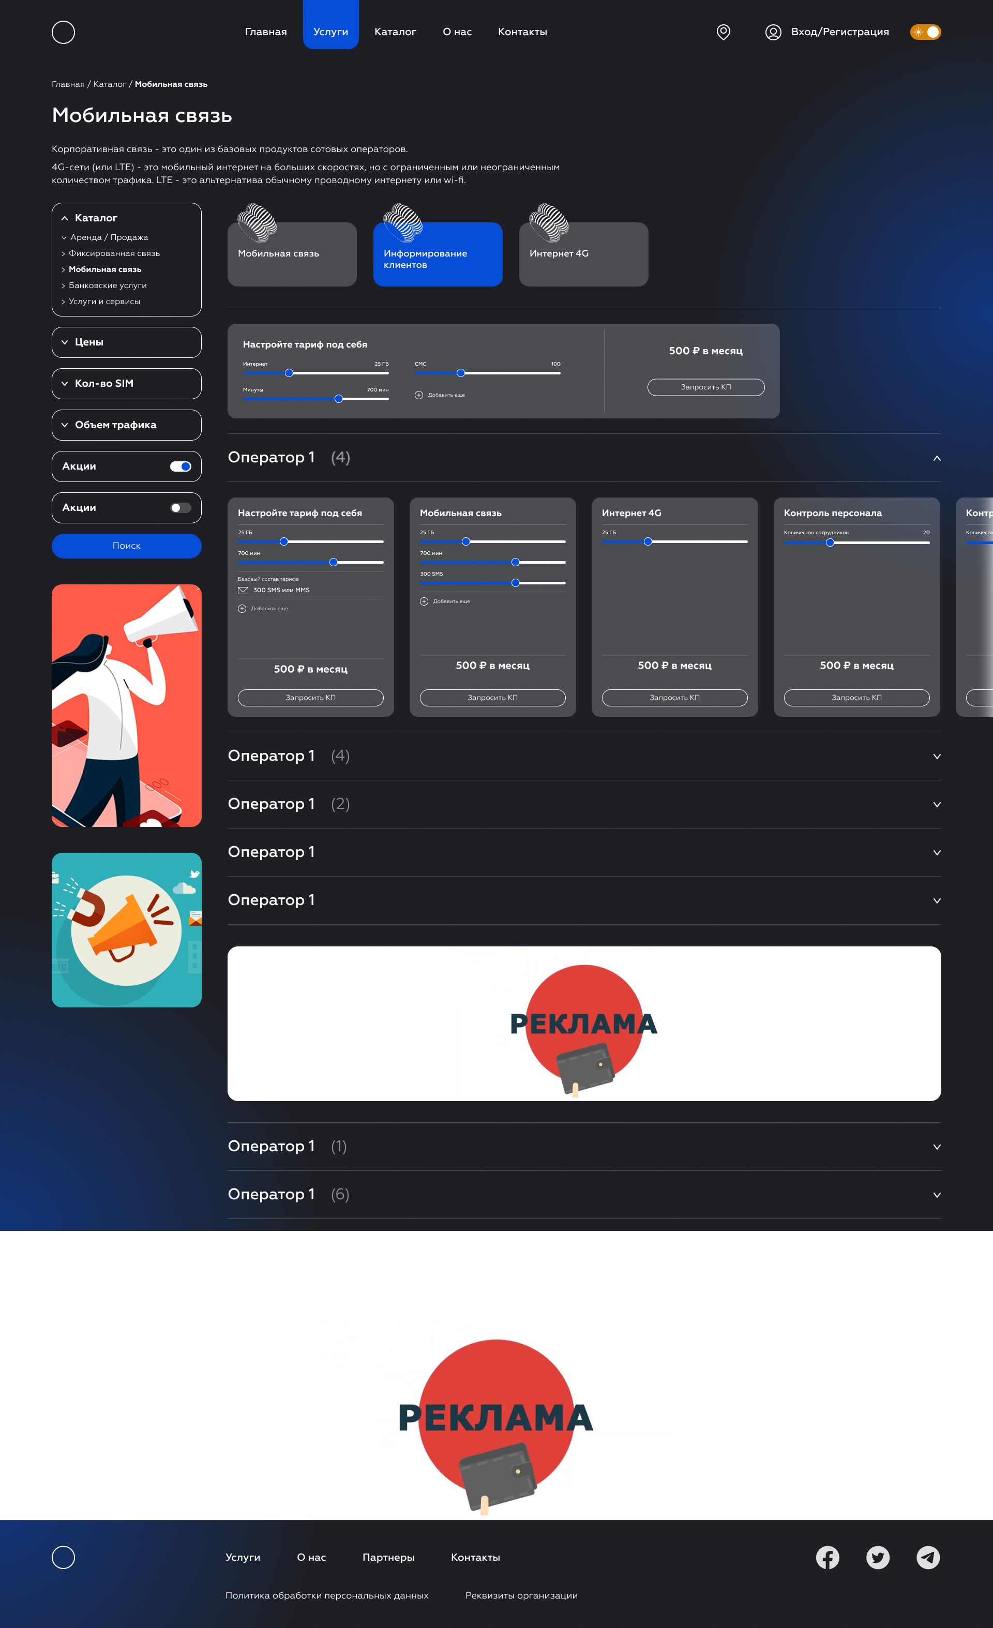Click the large РЕКЛАМА banner above the footer

(x=496, y=1376)
